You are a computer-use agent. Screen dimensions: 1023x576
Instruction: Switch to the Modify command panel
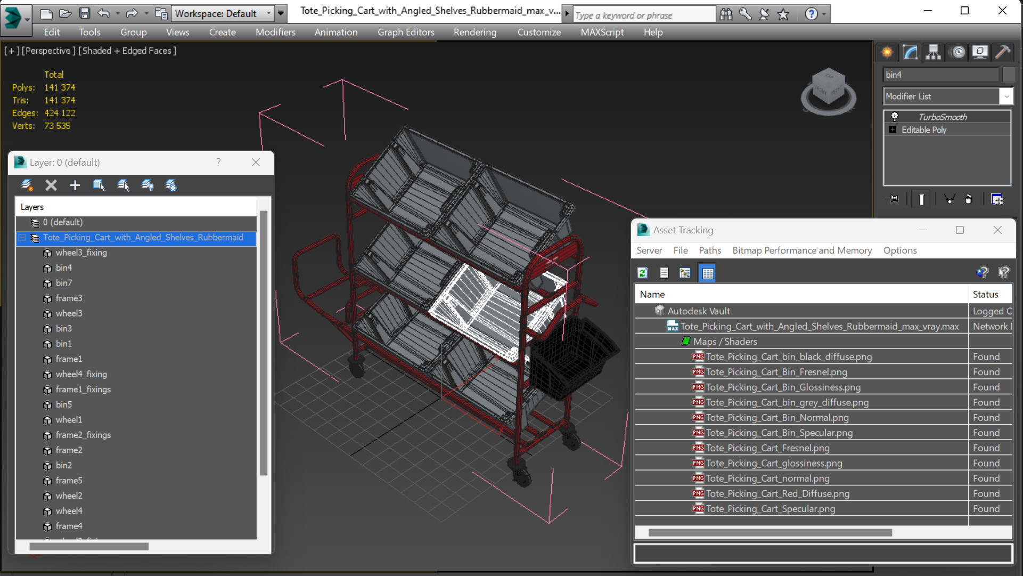(910, 52)
